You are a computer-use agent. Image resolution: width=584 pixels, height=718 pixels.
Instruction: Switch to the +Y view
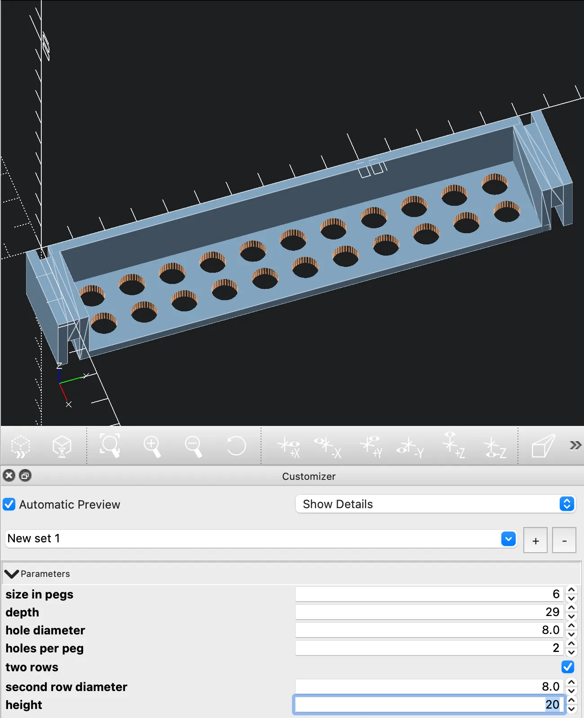pyautogui.click(x=371, y=447)
